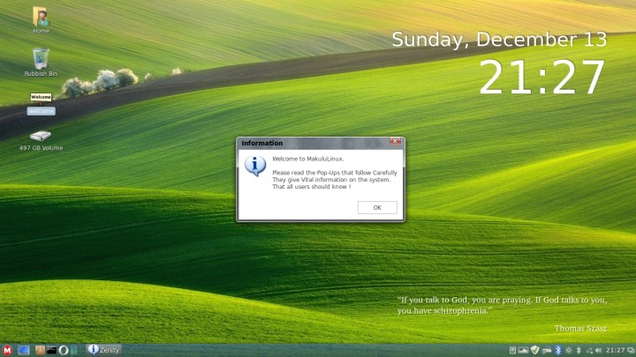
Task: Select the 497 GB Volume drive icon
Action: coord(41,140)
